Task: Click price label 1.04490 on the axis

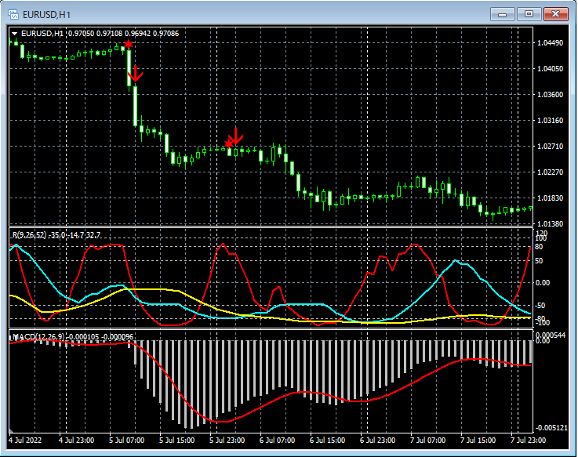Action: pyautogui.click(x=551, y=43)
